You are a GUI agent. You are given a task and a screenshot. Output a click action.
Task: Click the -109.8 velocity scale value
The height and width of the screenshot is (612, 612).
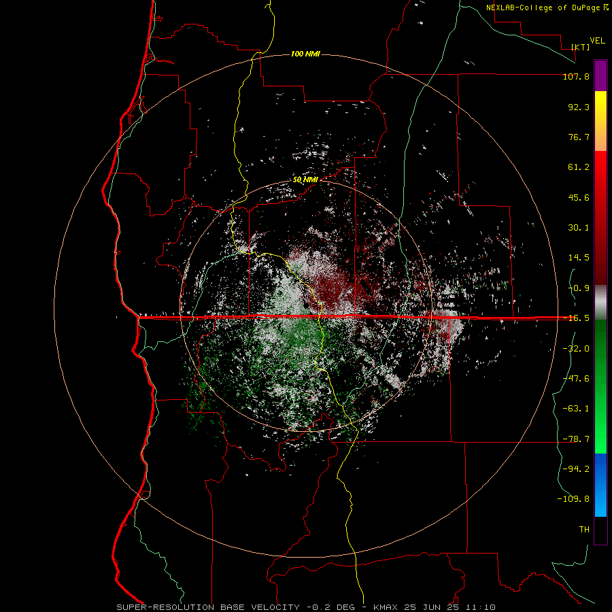click(x=573, y=499)
